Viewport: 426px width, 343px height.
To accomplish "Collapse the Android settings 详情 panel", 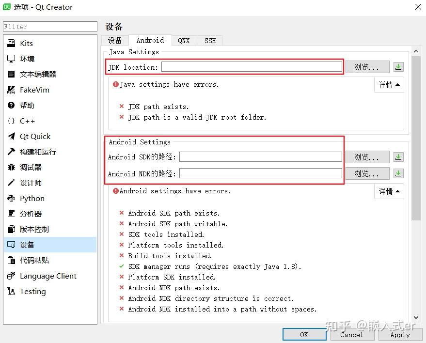I will pyautogui.click(x=389, y=191).
